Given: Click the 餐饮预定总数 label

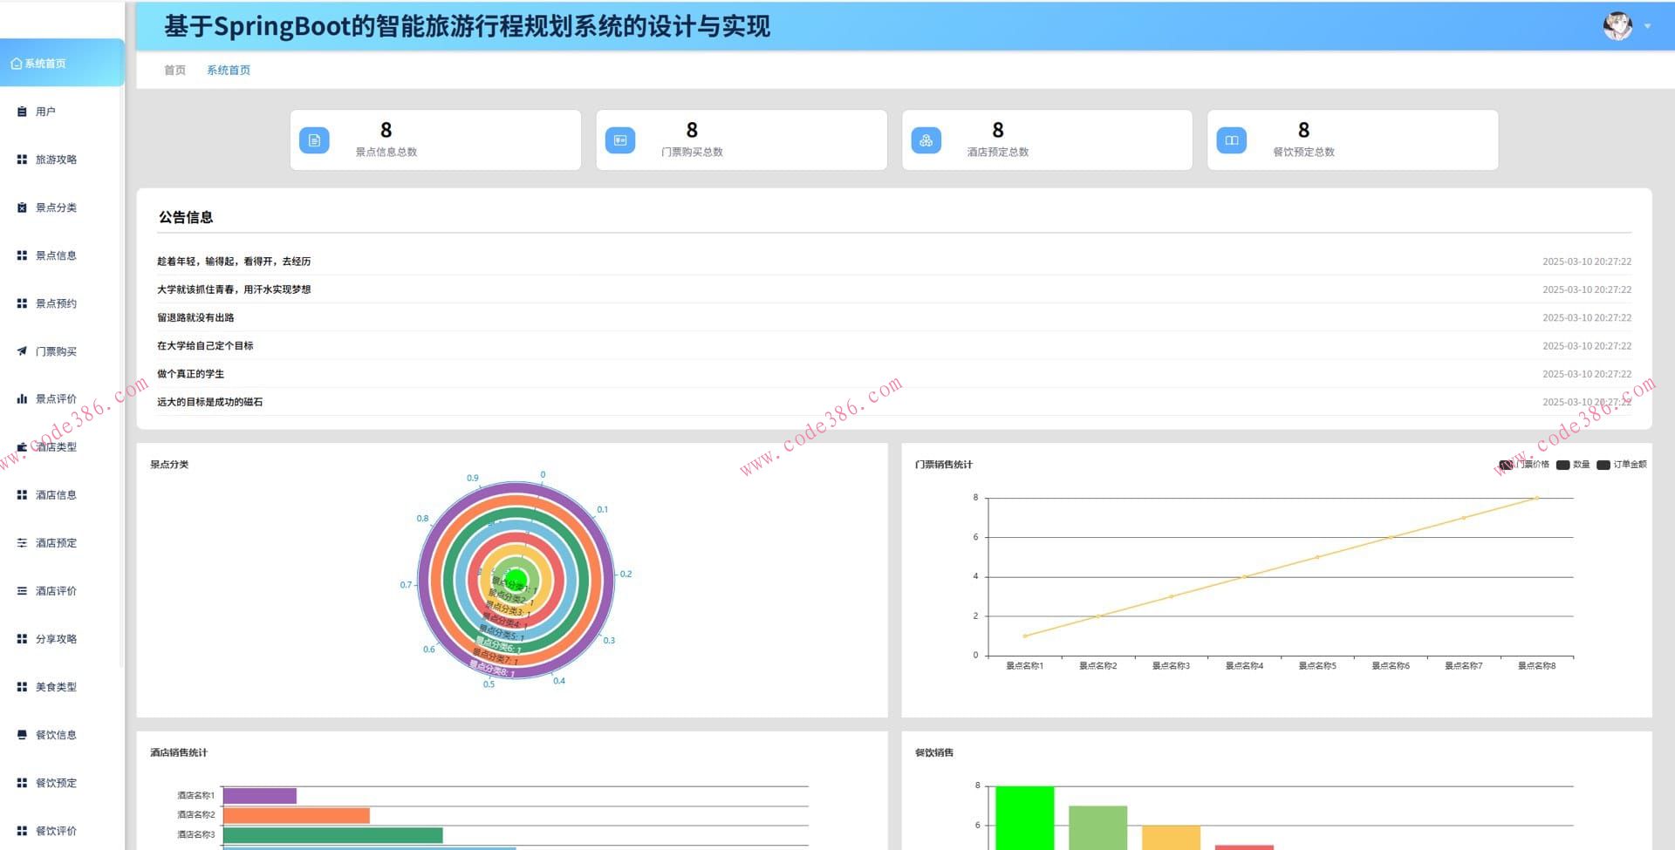Looking at the screenshot, I should 1303,152.
